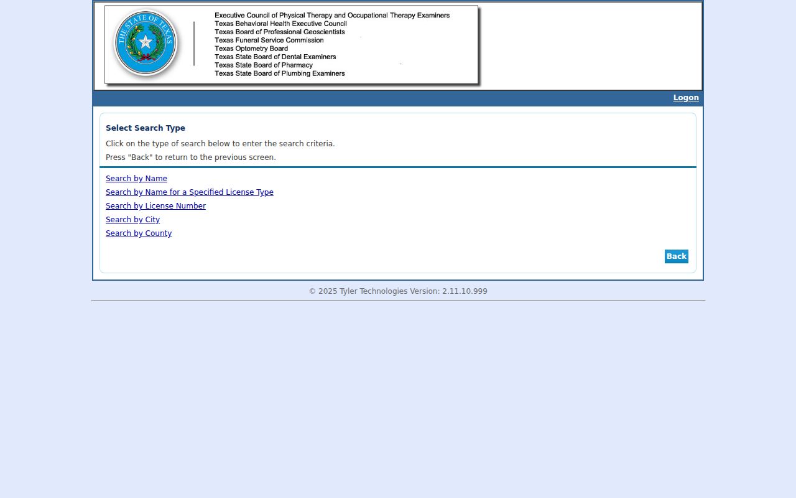Click the 'Press Back to return' instruction
Image resolution: width=796 pixels, height=498 pixels.
point(191,157)
